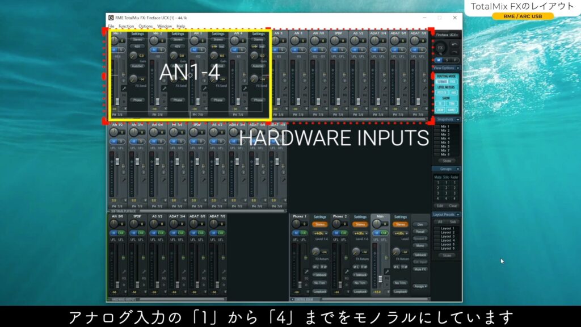581x327 pixels.
Task: Click the AS 1/2 hardware output wrench icon
Action: coord(164,272)
